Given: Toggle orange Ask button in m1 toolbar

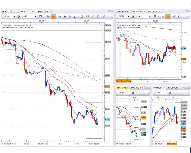Looking at the screenshot, I should coord(168,16).
